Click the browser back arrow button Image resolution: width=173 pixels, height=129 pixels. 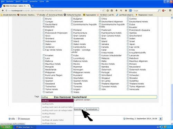[x=3, y=11]
